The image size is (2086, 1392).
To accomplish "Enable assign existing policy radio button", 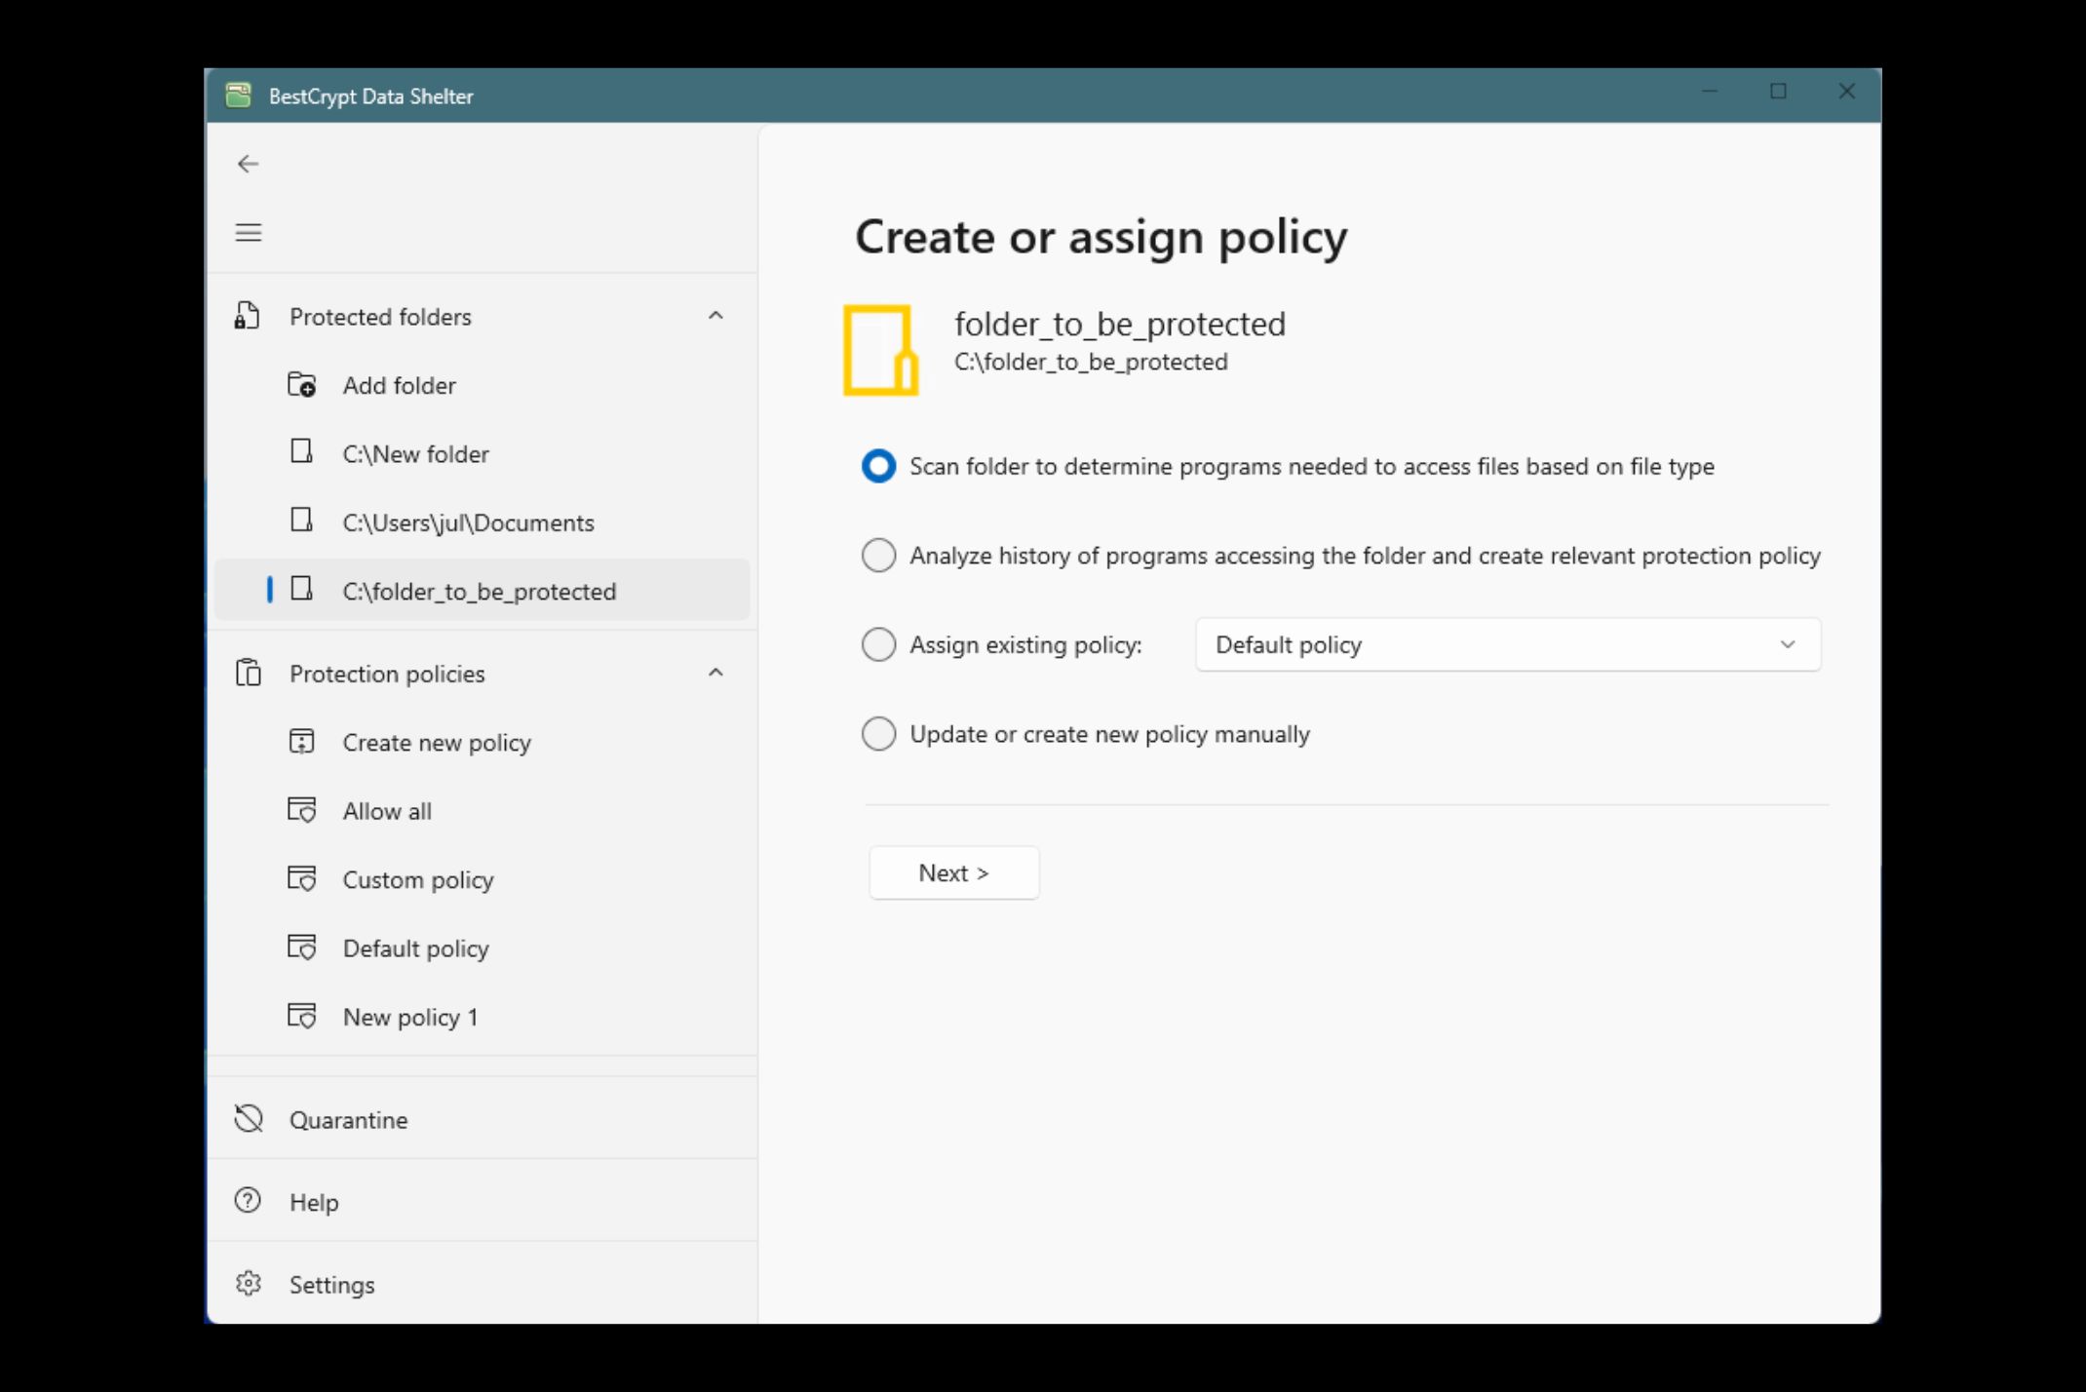I will click(877, 643).
